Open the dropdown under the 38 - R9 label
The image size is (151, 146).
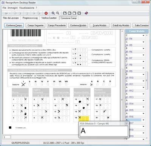point(143,75)
